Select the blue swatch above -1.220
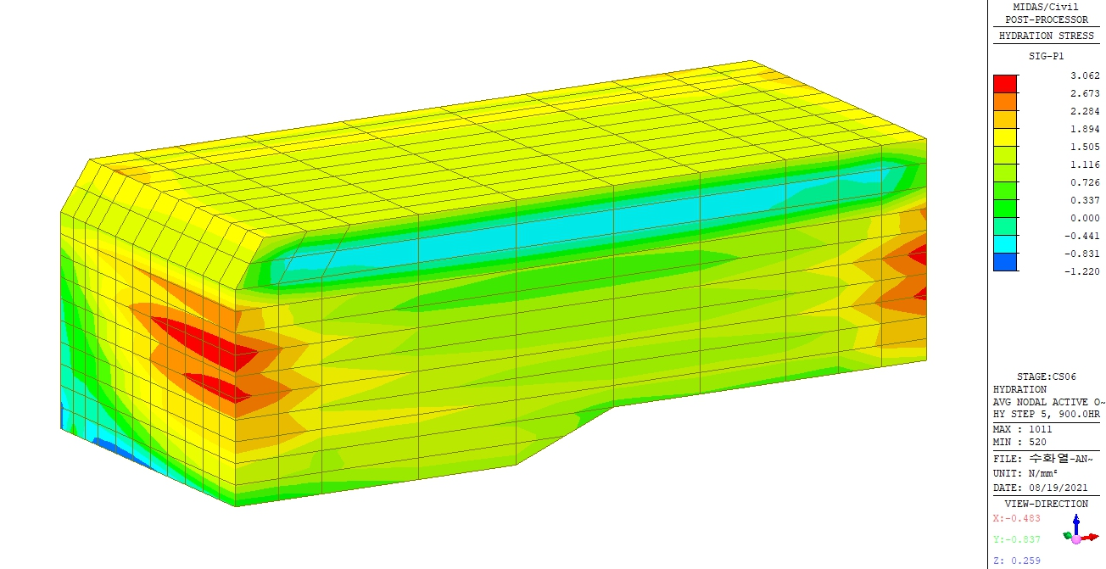This screenshot has width=1106, height=569. pos(1005,262)
